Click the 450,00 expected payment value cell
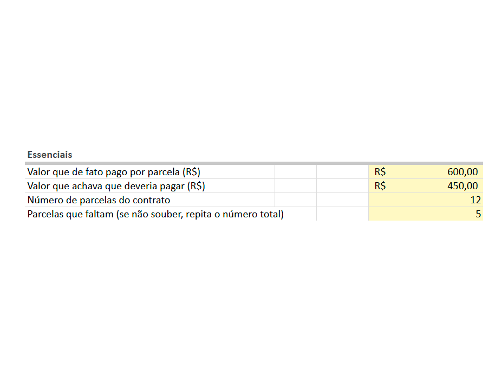This screenshot has width=502, height=372. (462, 187)
